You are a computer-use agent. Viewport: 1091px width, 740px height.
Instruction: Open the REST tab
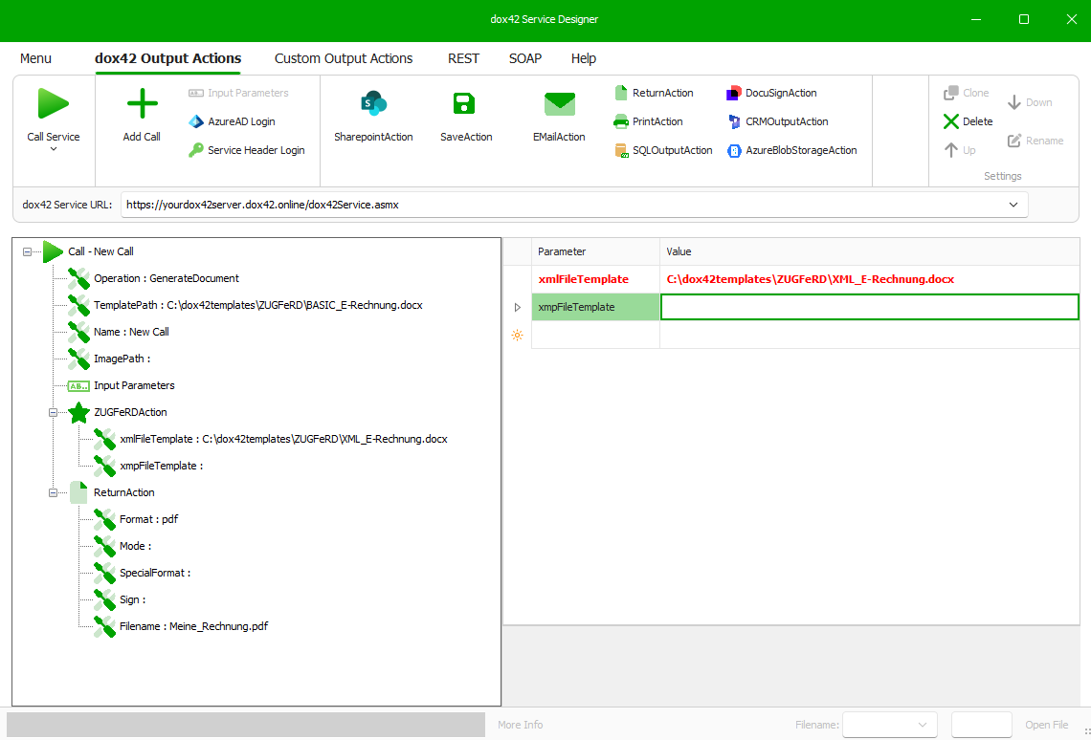[463, 58]
